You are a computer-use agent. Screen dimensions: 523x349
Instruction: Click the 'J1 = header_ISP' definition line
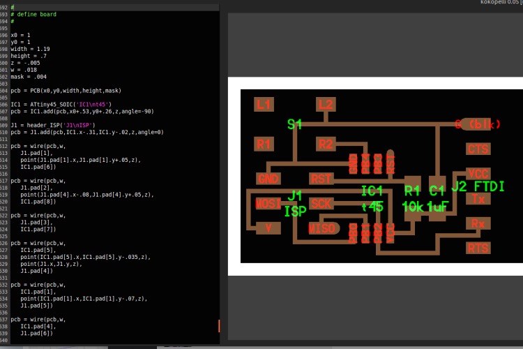click(53, 125)
